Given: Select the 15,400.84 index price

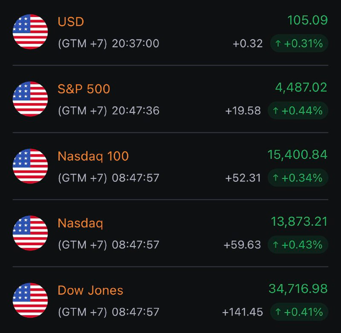Looking at the screenshot, I should click(x=298, y=155).
